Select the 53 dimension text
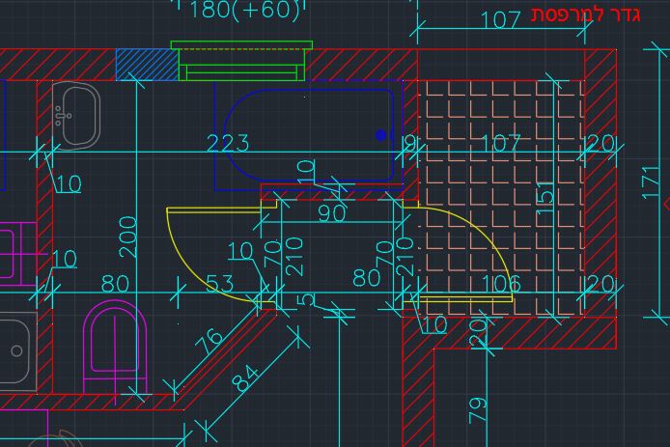Screen dimensions: 670x447 point(219,283)
